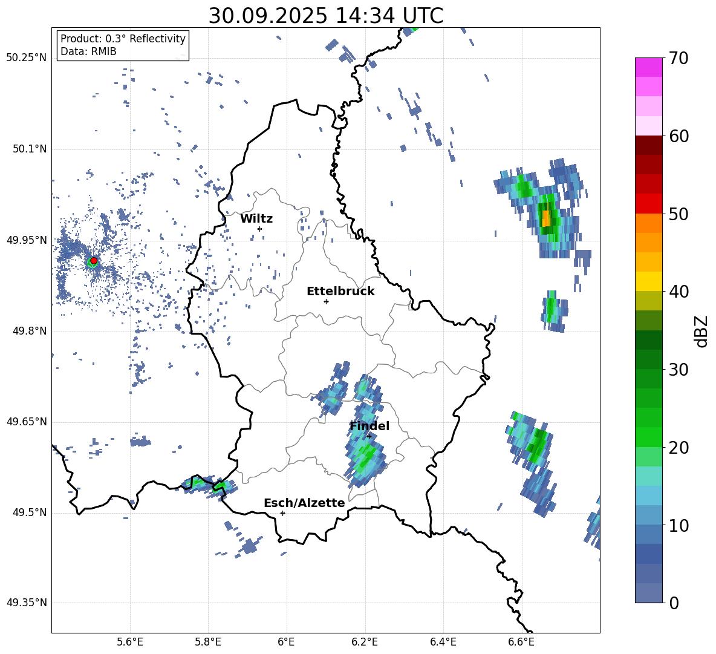Viewport: 716px width, 654px height.
Task: Click the 49.8°N latitude label
Action: click(x=29, y=331)
